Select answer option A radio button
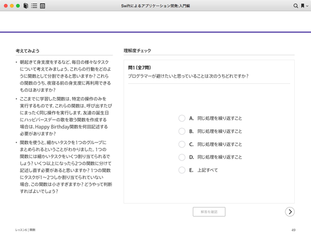This screenshot has width=311, height=238. click(x=182, y=118)
